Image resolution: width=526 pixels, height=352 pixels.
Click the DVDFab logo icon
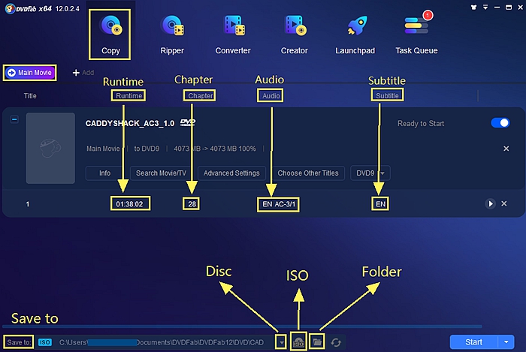(x=10, y=8)
